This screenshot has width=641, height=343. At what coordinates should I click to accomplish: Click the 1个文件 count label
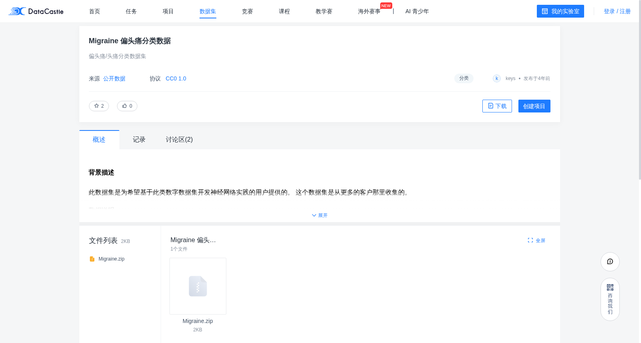click(x=179, y=249)
